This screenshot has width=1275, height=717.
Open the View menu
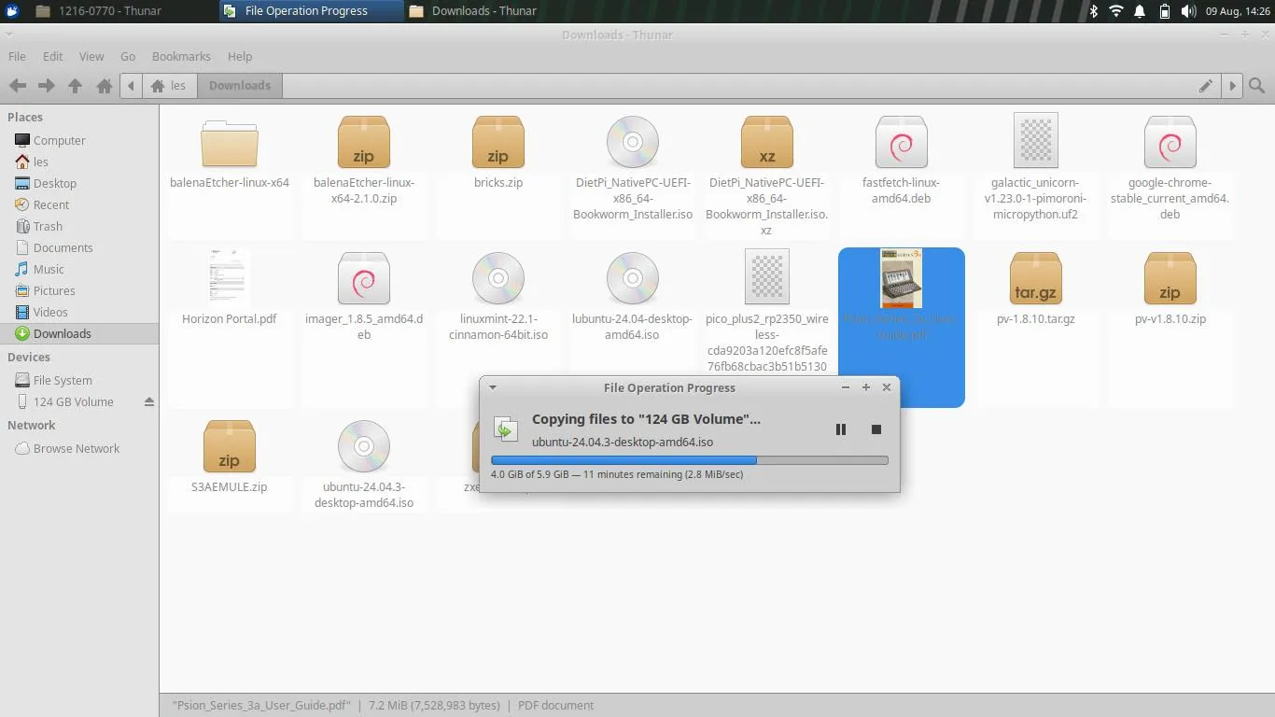(91, 57)
